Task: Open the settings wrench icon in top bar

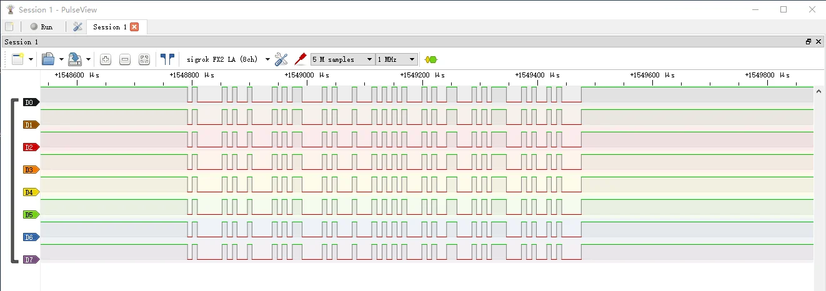Action: [77, 27]
